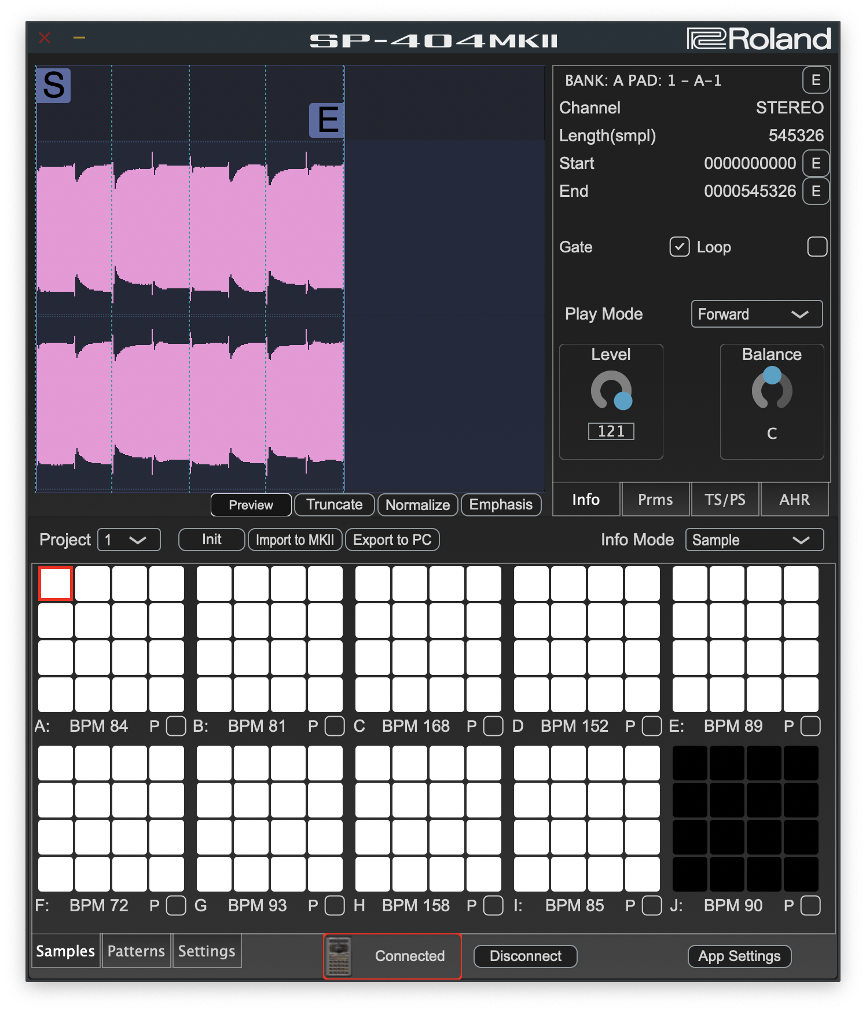Toggle the P checkbox for bank G
The width and height of the screenshot is (866, 1012).
point(335,905)
